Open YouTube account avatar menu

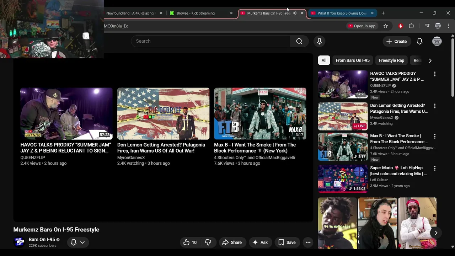[x=437, y=41]
